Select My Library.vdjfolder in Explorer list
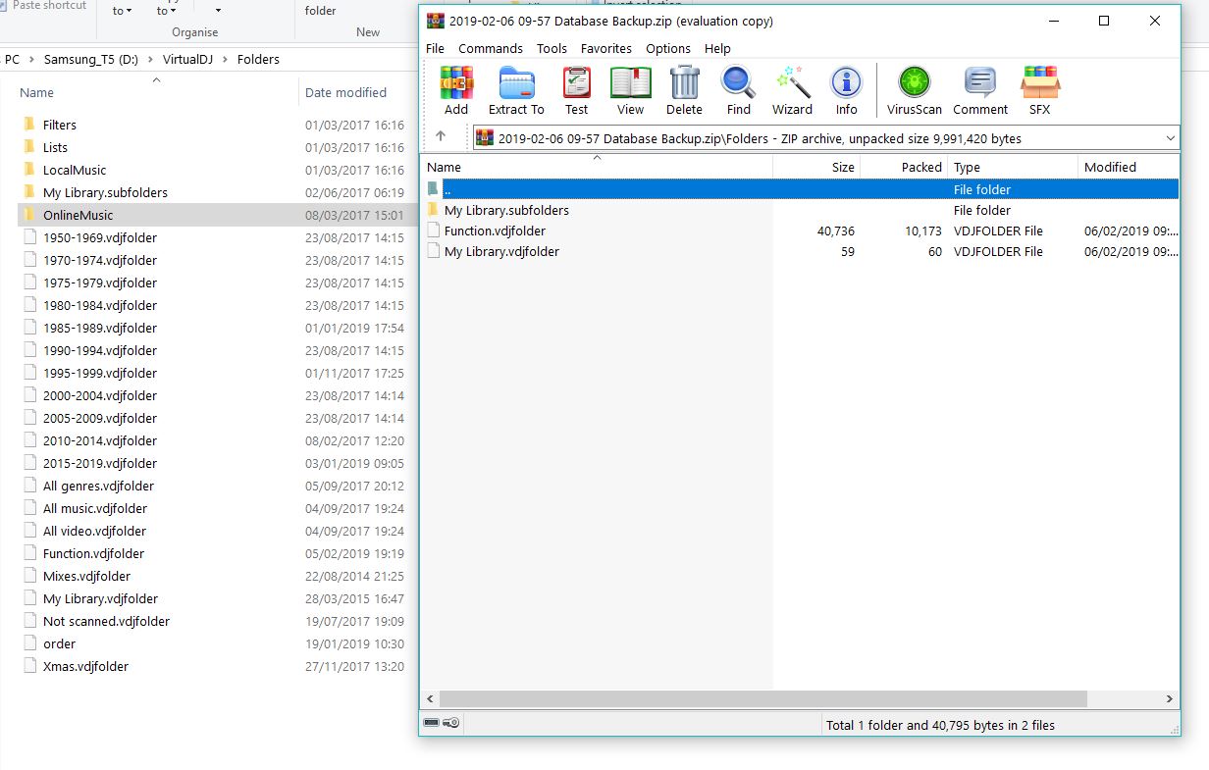The width and height of the screenshot is (1209, 770). click(x=100, y=598)
